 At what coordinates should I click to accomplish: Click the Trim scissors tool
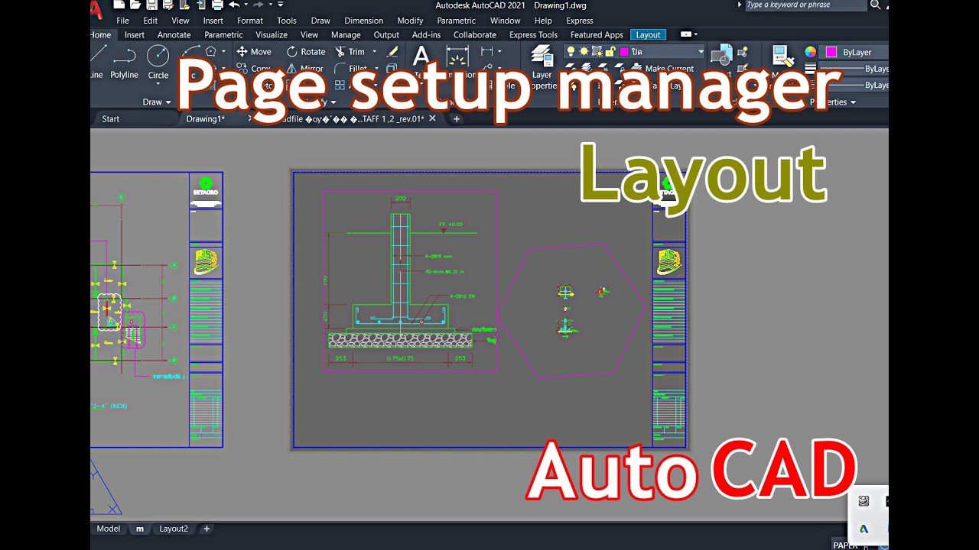350,52
